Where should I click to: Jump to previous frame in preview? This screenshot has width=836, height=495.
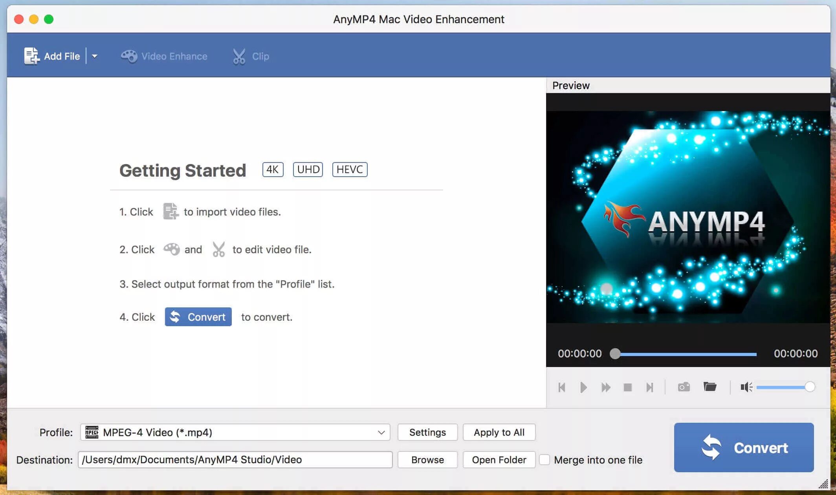click(x=562, y=387)
